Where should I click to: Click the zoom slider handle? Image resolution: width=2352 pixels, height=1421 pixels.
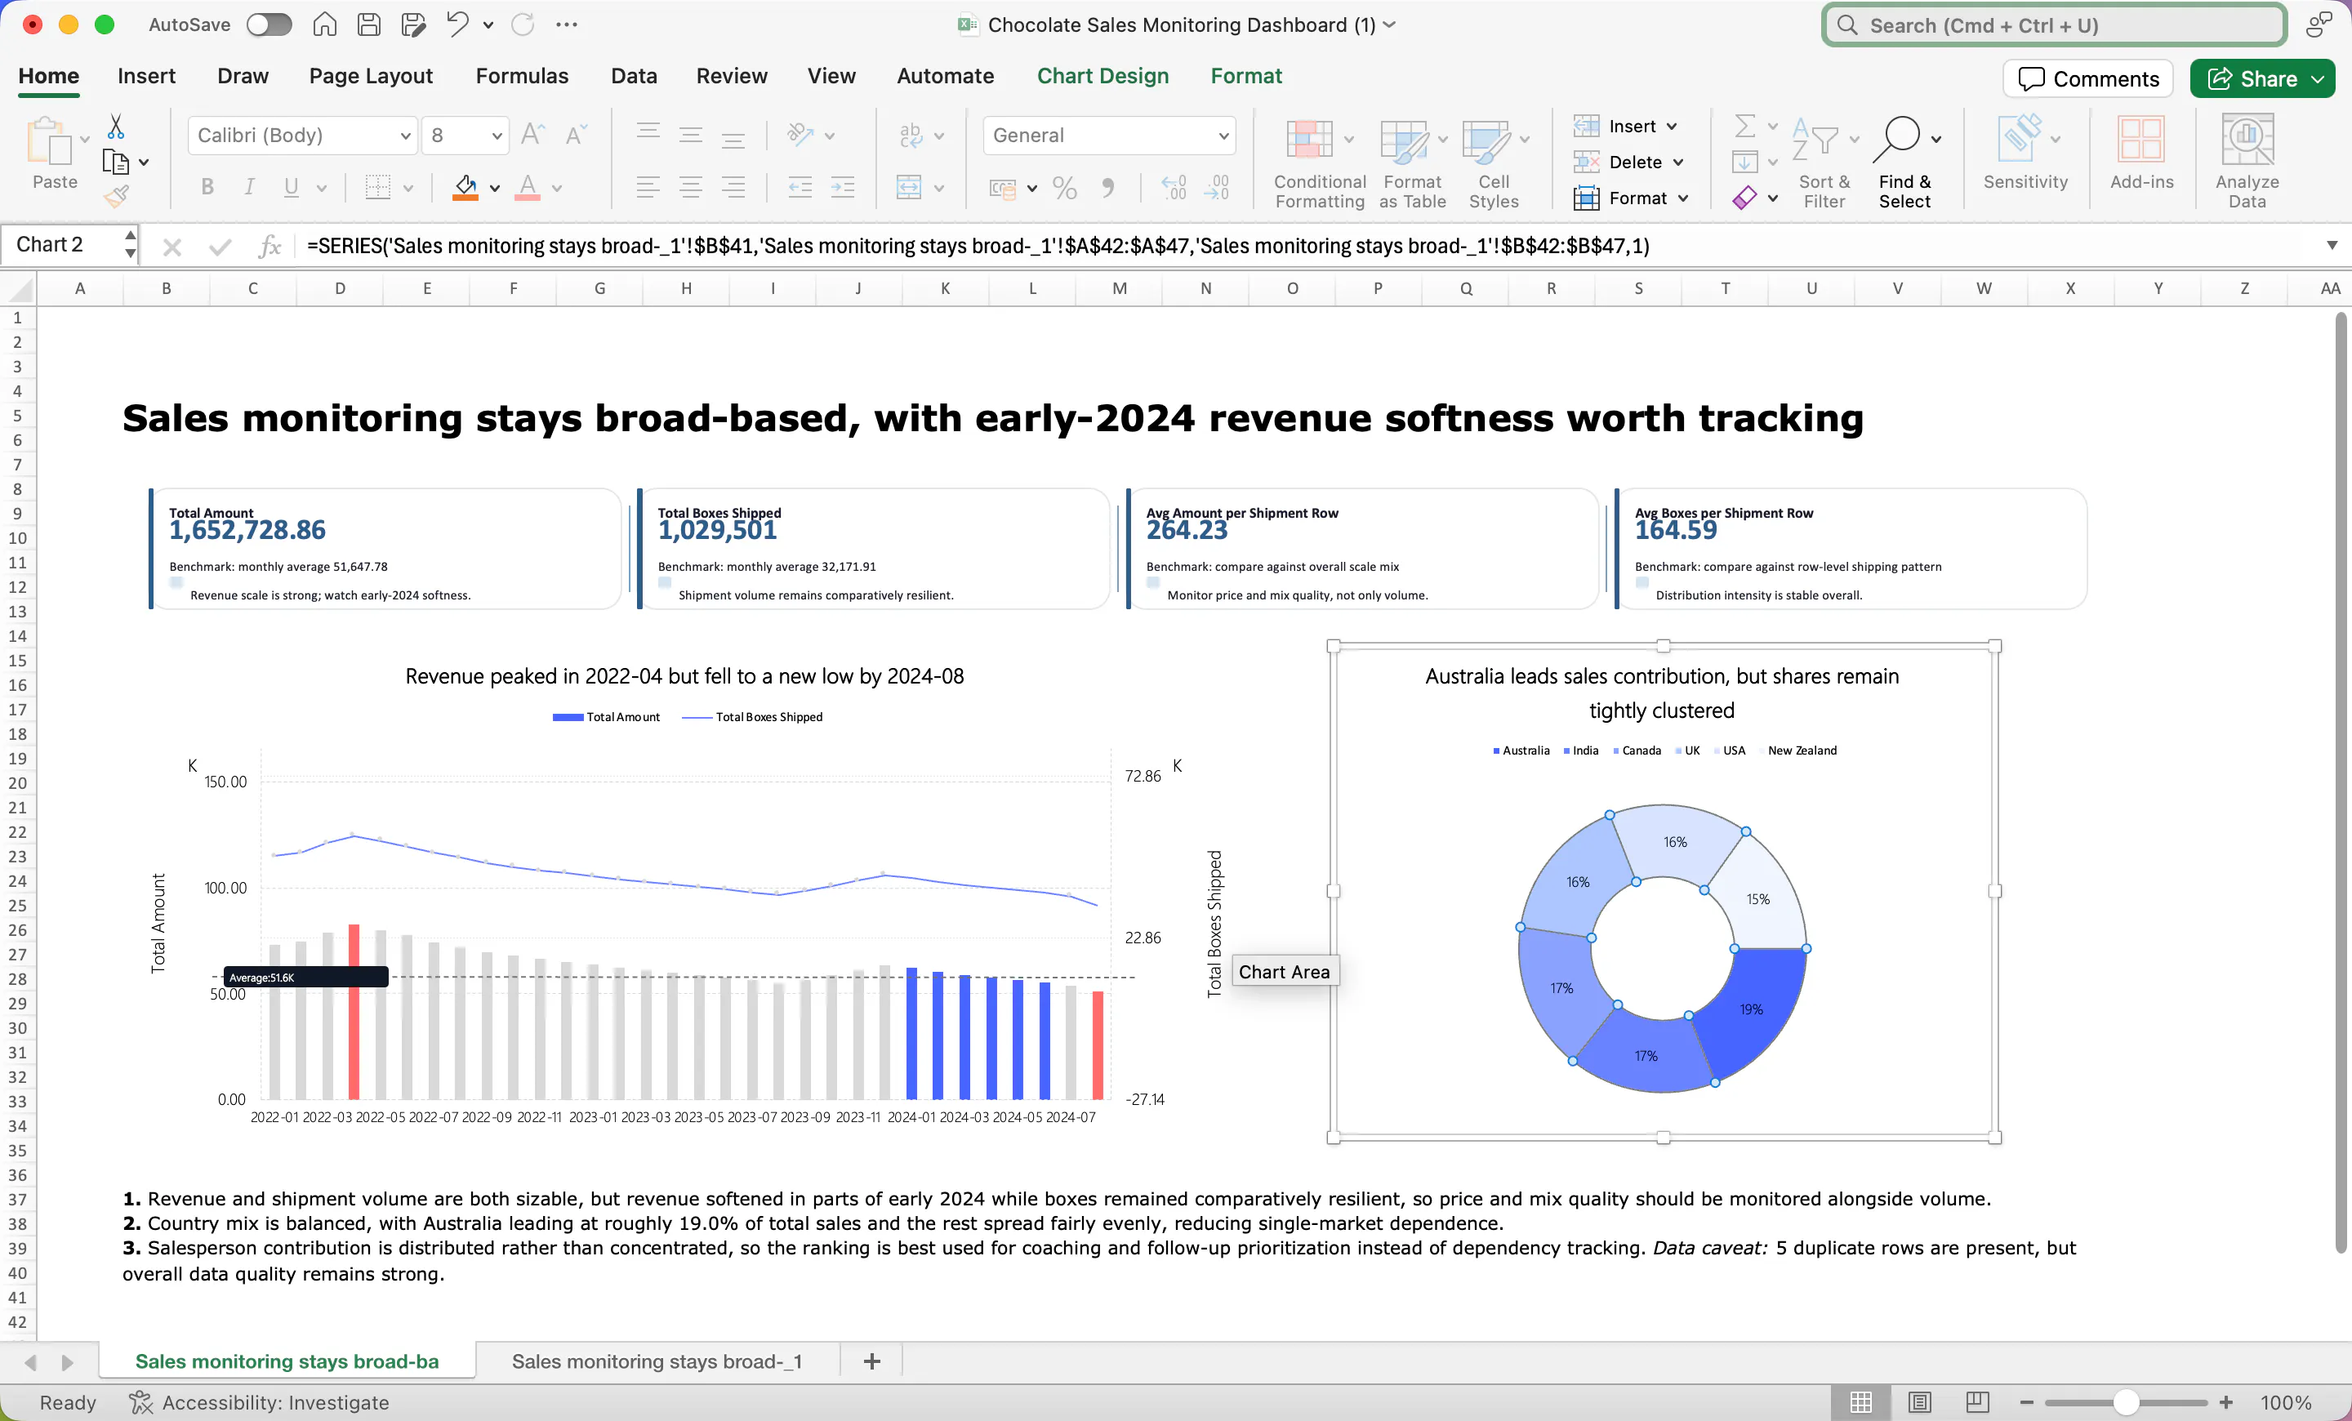pyautogui.click(x=2126, y=1402)
